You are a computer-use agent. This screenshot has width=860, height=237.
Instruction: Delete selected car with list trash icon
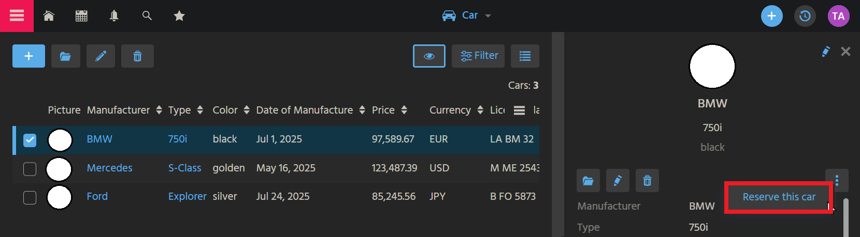pos(137,56)
